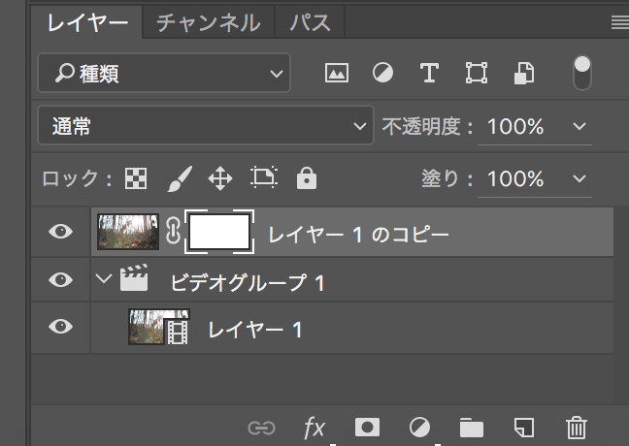Add a layer mask icon
Viewport: 629px width, 446px height.
point(367,428)
